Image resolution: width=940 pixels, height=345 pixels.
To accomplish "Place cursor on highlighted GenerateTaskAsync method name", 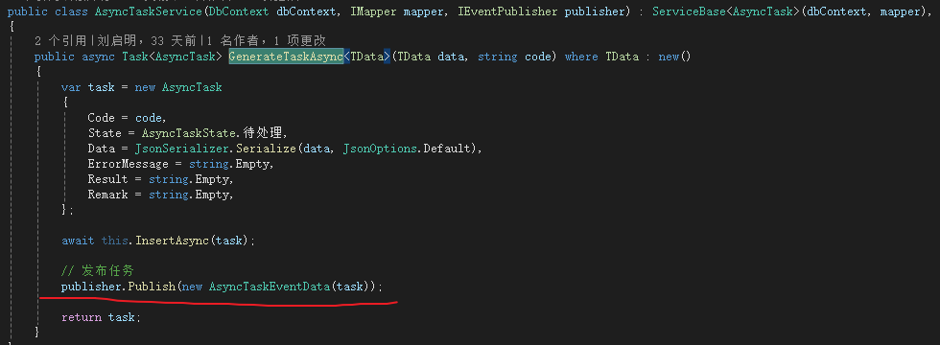I will [x=286, y=57].
